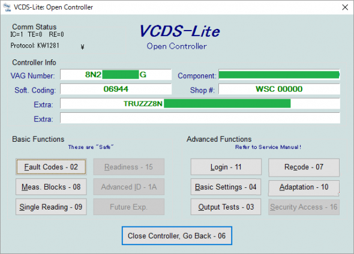Screen dimensions: 354x254
Task: Click the Shop # field showing WSC 00000
Action: 279,89
